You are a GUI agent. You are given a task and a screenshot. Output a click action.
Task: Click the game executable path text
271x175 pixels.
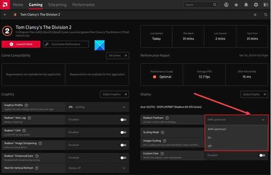click(72, 34)
